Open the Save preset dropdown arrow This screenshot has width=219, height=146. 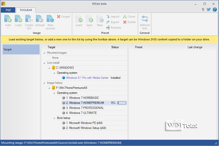point(89,28)
